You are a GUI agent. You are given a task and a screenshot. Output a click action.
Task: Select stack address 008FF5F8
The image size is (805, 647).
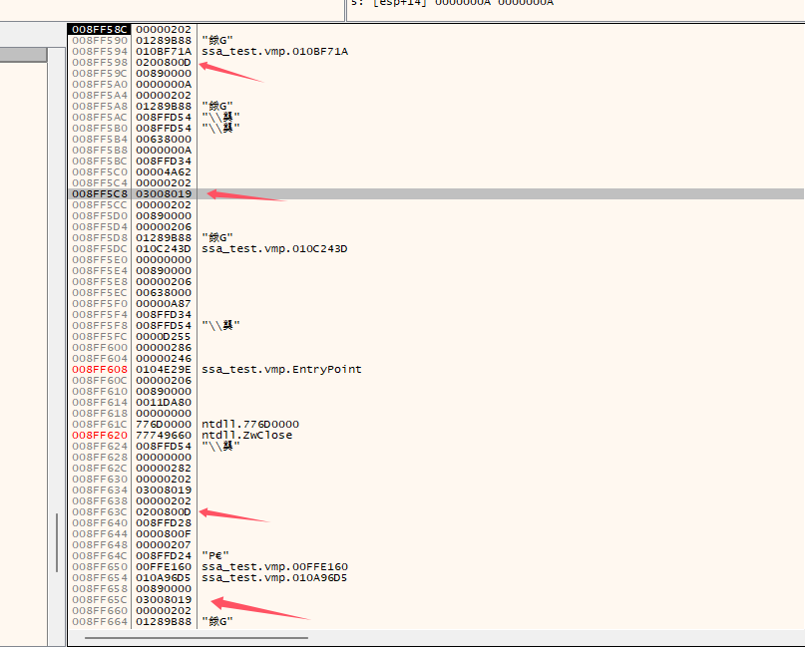99,325
